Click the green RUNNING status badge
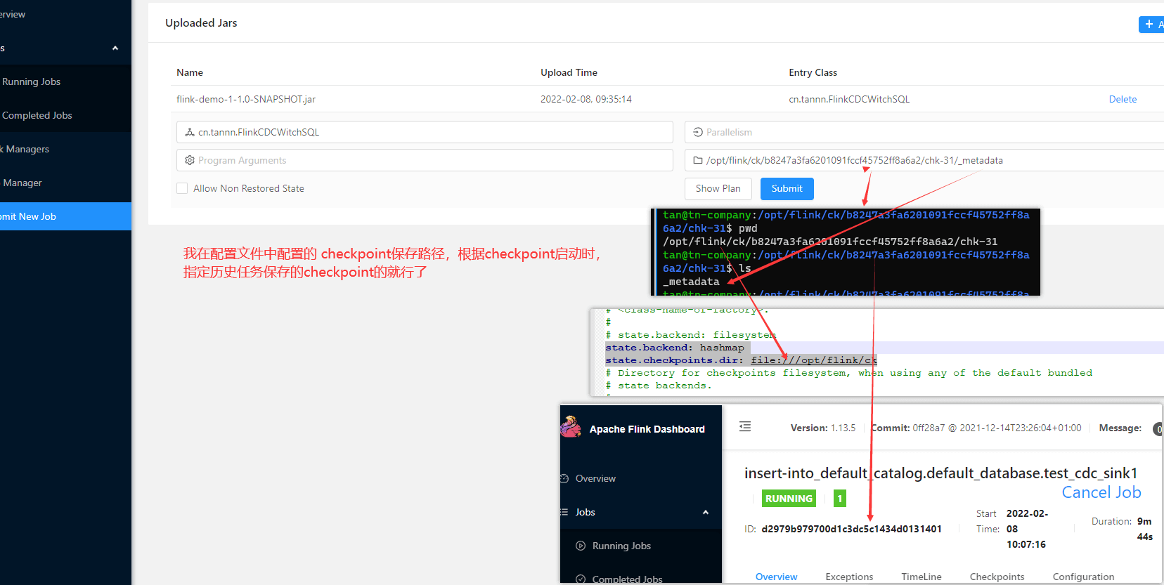The width and height of the screenshot is (1164, 585). click(x=789, y=499)
